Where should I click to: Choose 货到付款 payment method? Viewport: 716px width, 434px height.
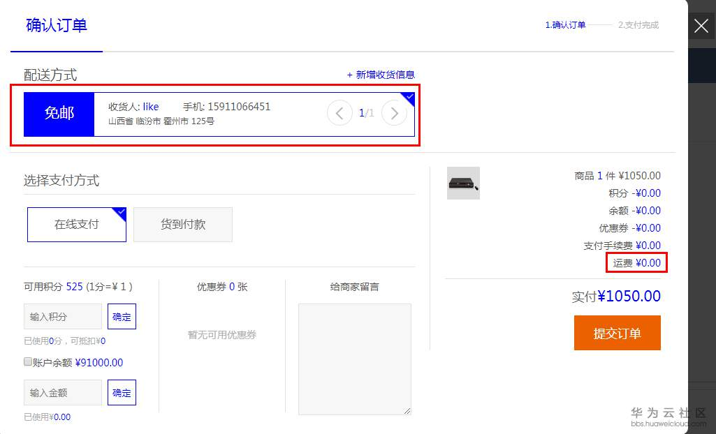pyautogui.click(x=182, y=224)
